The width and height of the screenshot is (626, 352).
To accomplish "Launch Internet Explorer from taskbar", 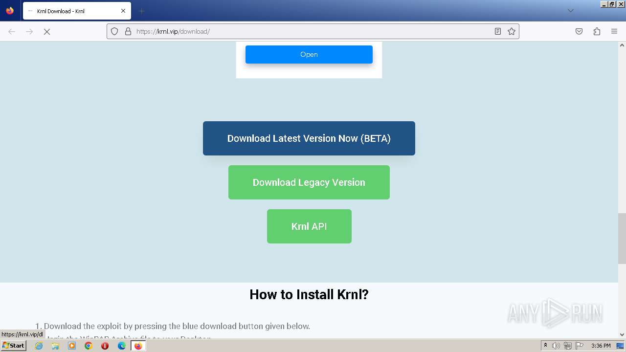I will point(39,346).
